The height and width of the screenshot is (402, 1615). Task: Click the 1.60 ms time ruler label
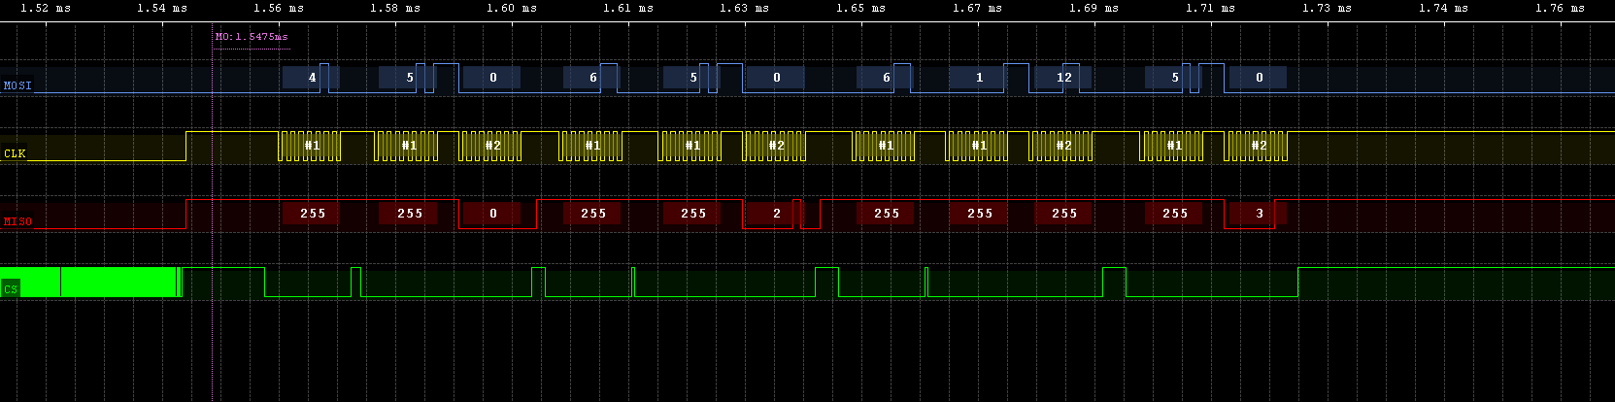coord(512,8)
